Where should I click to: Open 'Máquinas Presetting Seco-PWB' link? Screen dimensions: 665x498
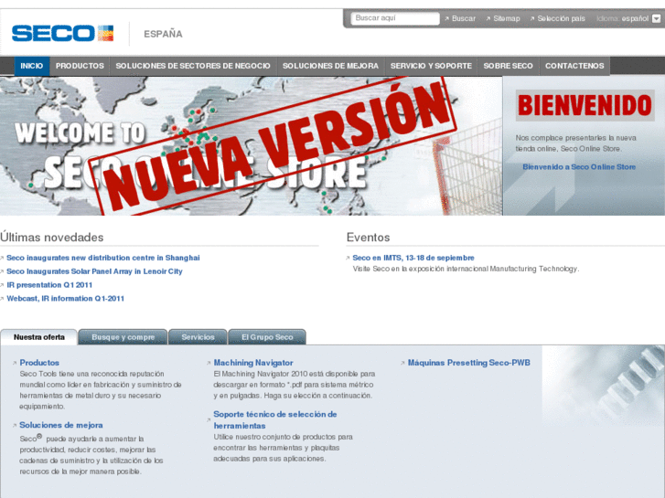point(469,363)
